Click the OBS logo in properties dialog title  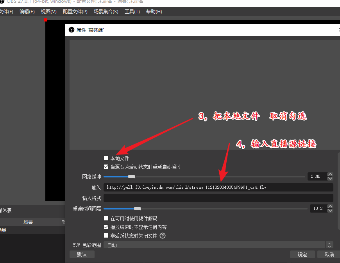coord(72,30)
